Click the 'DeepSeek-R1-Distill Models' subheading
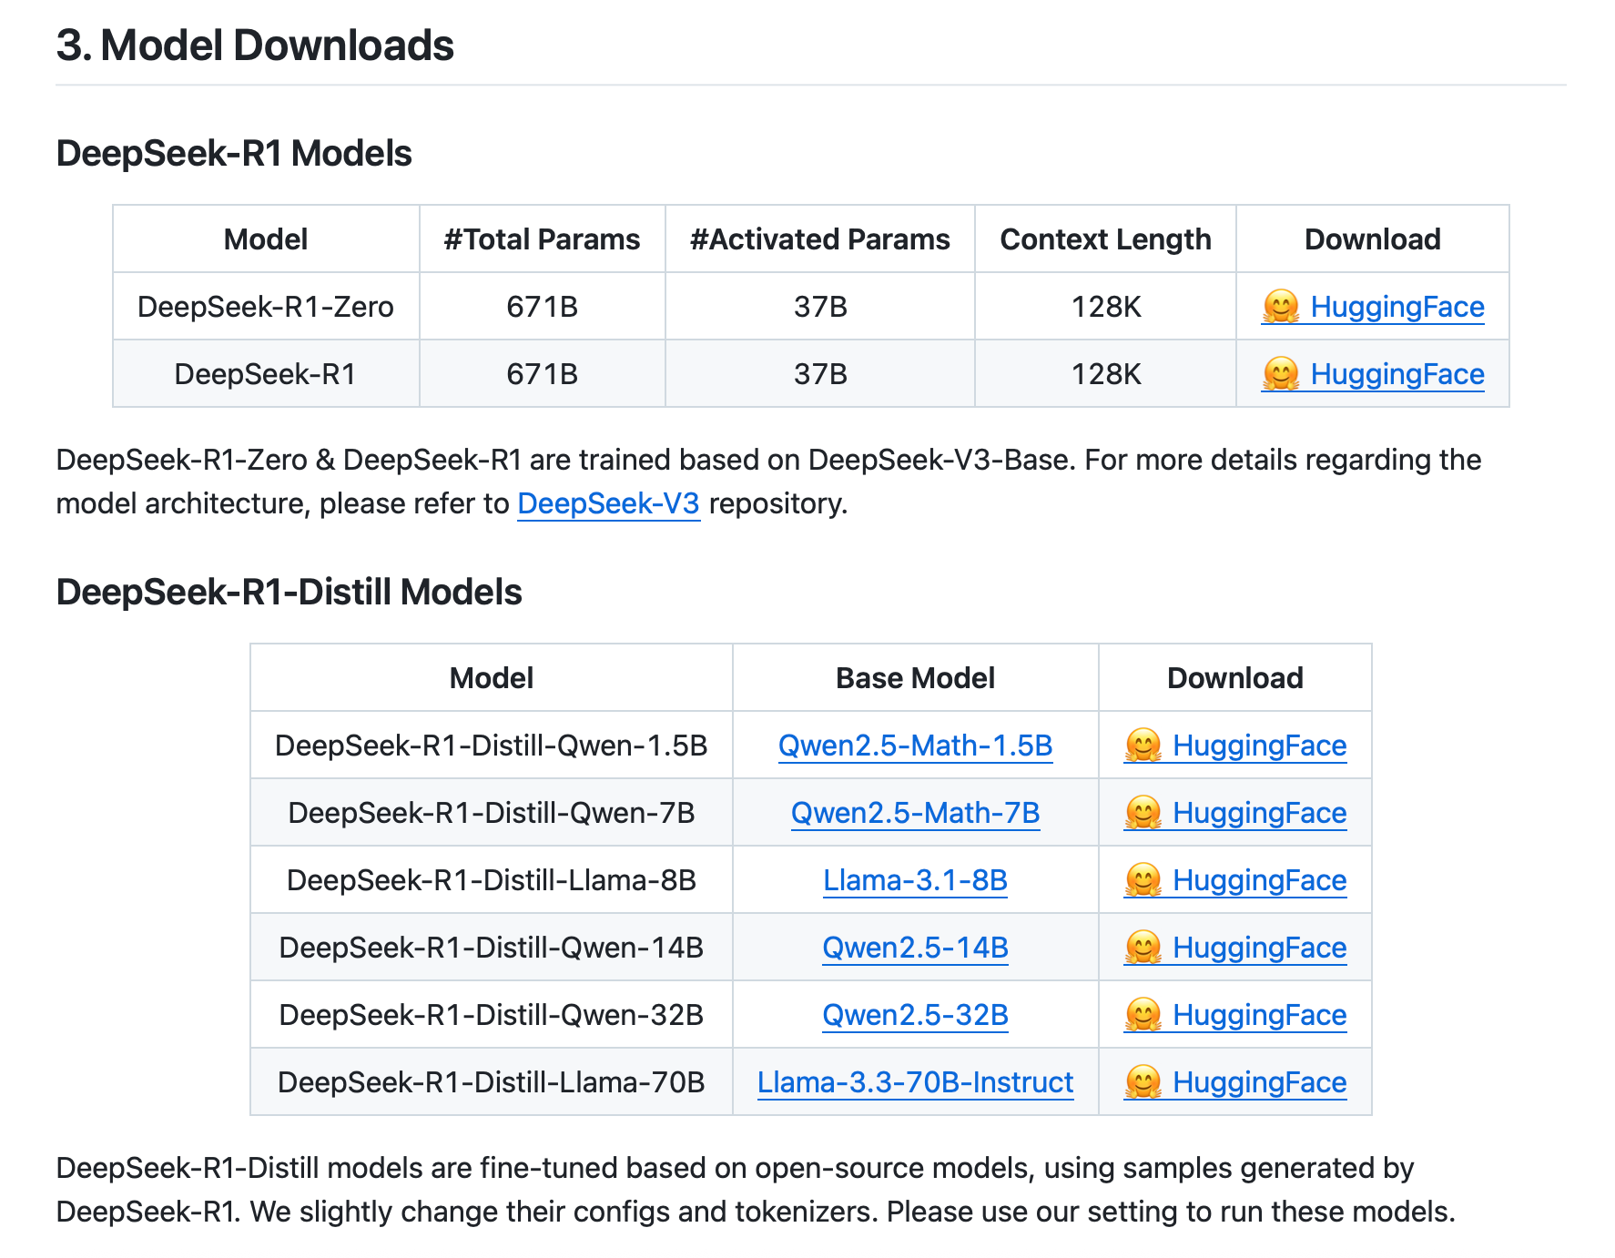This screenshot has width=1615, height=1258. [x=289, y=593]
